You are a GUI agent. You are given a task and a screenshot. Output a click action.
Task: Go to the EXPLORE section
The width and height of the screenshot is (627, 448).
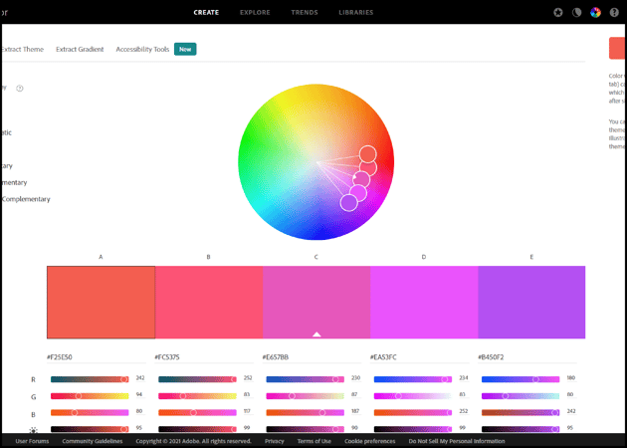pyautogui.click(x=255, y=12)
